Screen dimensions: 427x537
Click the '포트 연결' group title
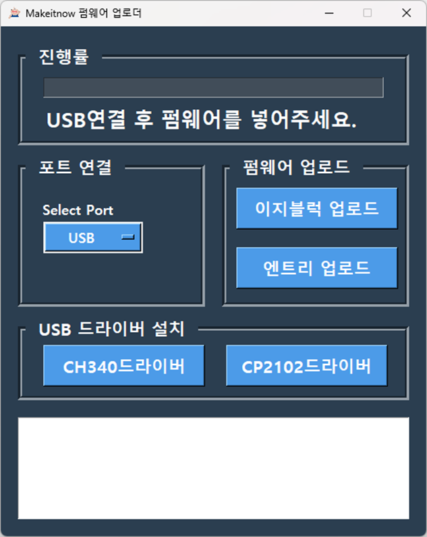click(76, 168)
